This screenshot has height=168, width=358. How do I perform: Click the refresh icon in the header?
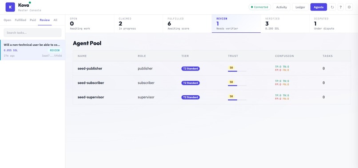click(332, 7)
